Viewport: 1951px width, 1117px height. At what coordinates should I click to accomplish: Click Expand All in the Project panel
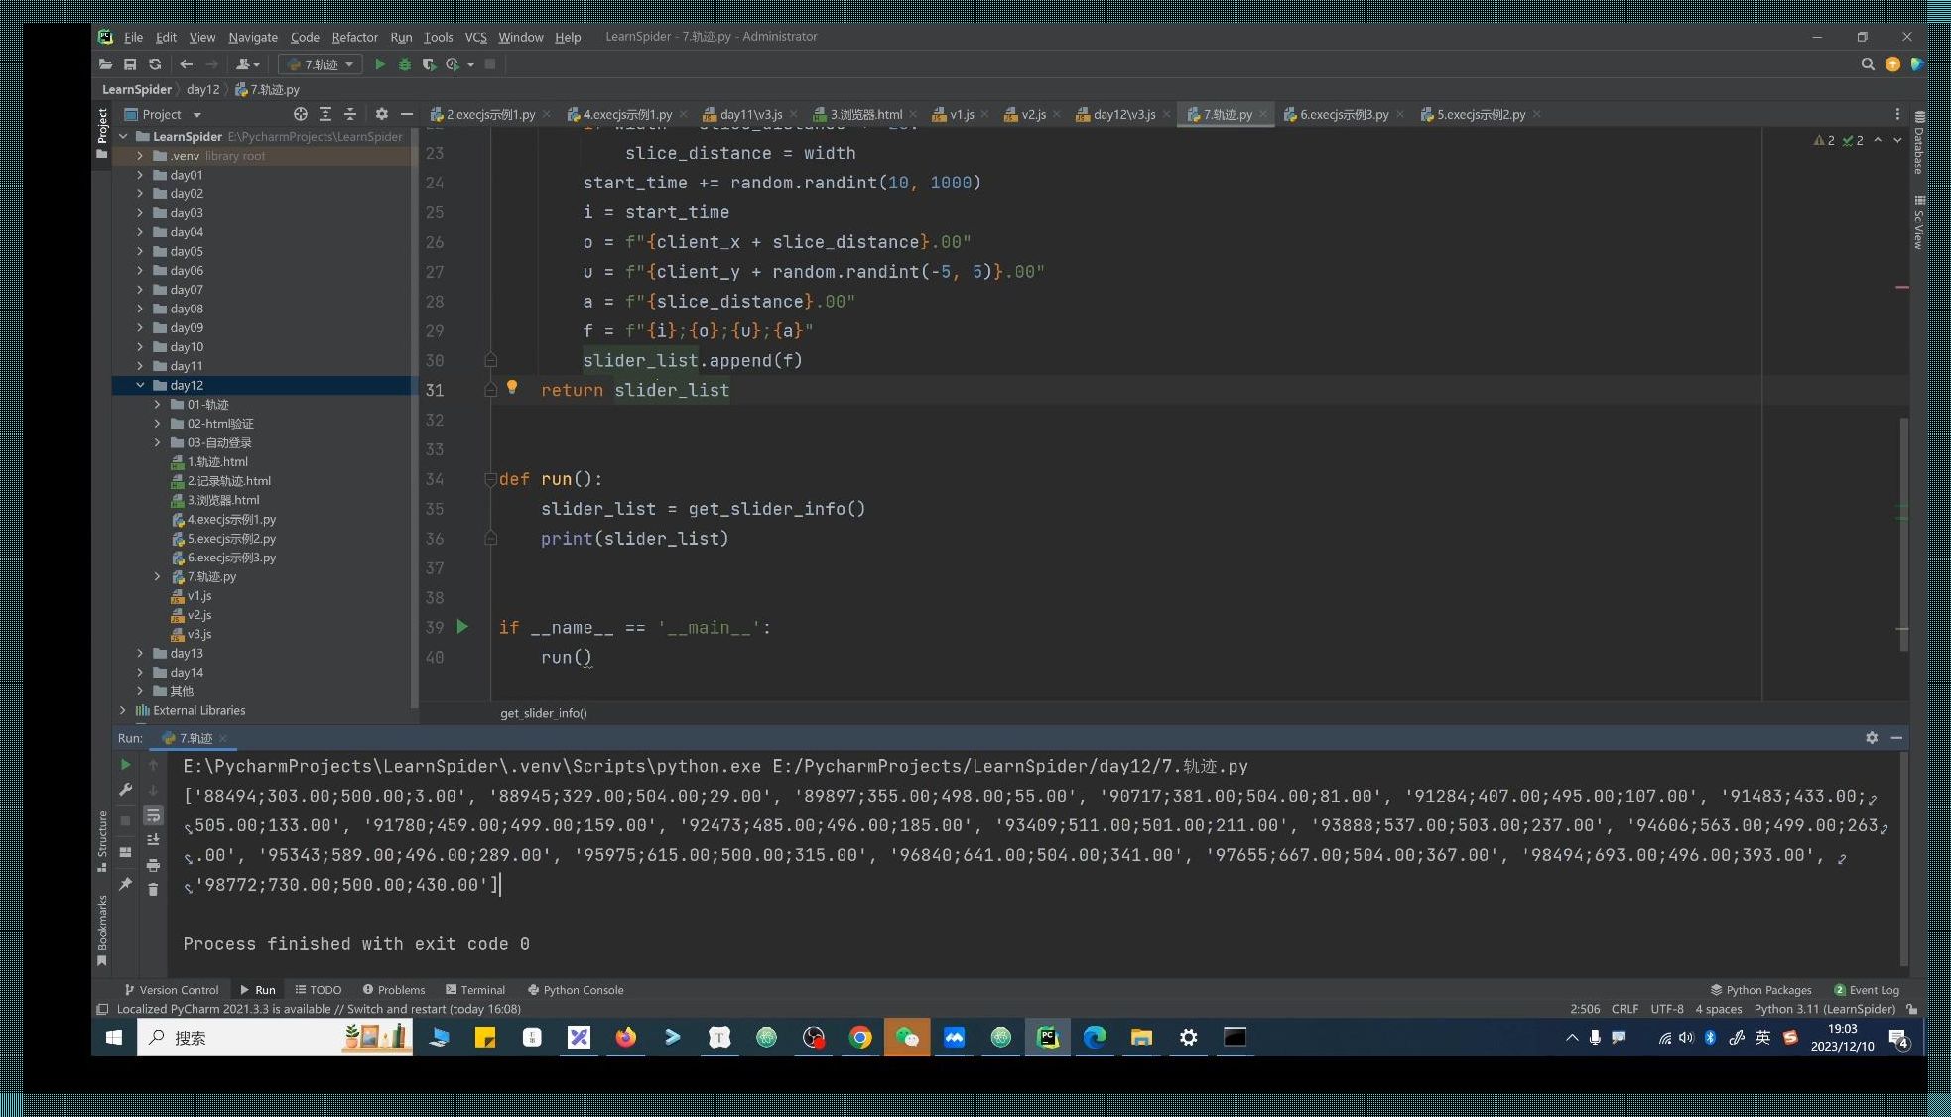pyautogui.click(x=325, y=114)
